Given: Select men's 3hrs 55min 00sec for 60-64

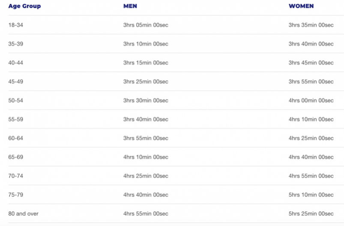Looking at the screenshot, I should click(x=146, y=138).
